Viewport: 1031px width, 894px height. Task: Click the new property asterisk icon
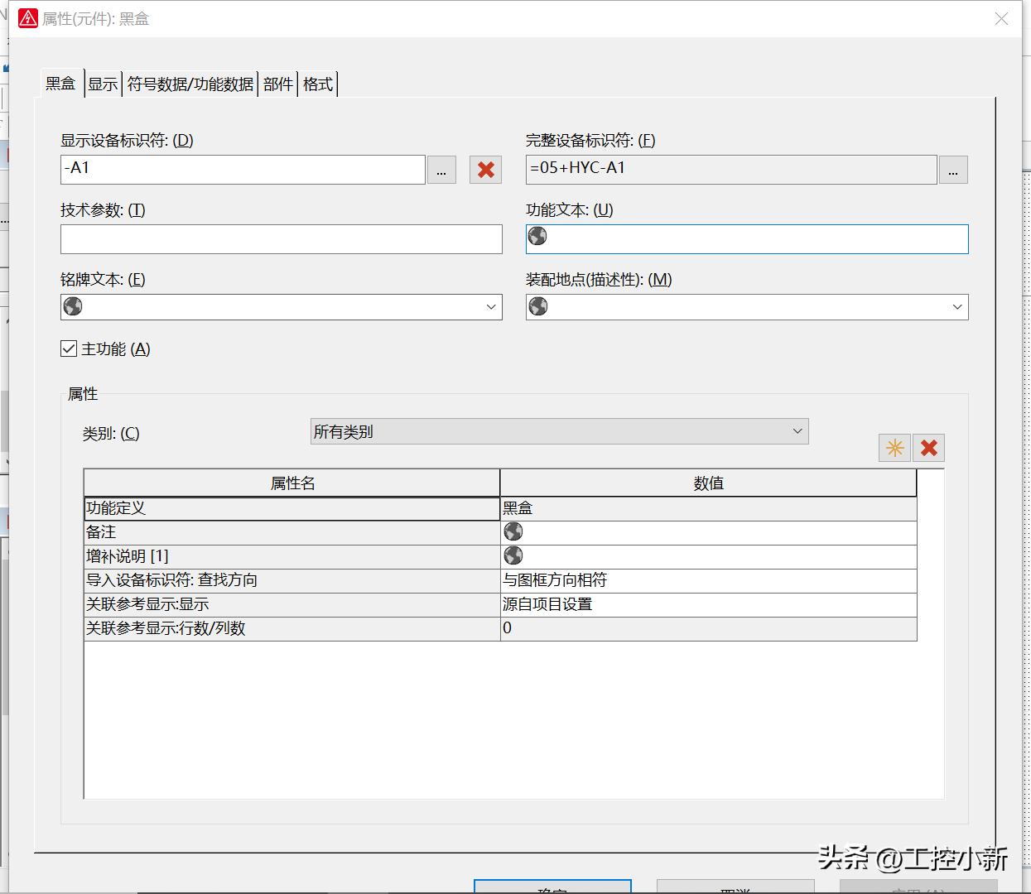(x=894, y=448)
